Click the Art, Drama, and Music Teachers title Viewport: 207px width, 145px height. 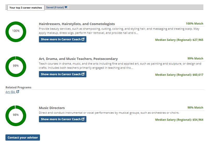click(x=78, y=59)
